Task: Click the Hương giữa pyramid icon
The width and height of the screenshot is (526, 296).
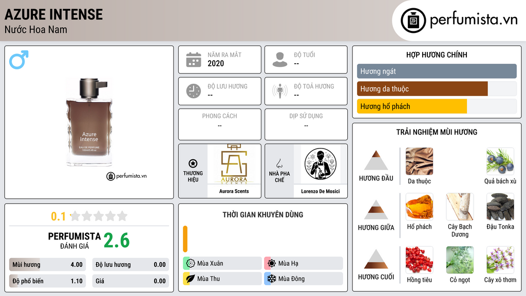Action: click(x=376, y=210)
